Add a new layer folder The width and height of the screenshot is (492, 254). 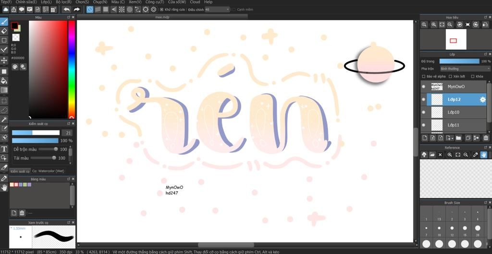pyautogui.click(x=458, y=138)
